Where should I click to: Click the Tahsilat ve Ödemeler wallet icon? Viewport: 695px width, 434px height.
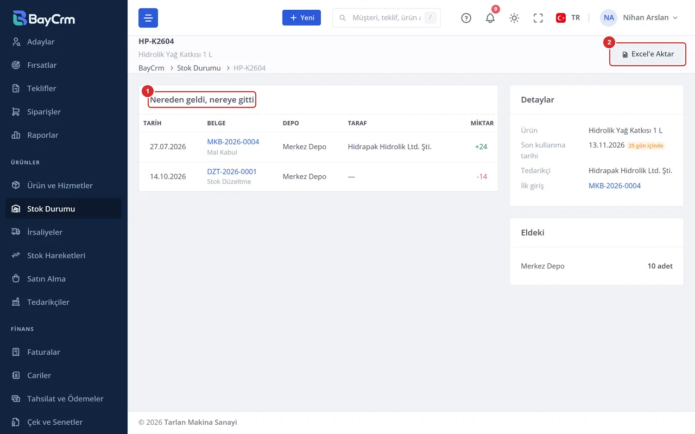pyautogui.click(x=16, y=399)
